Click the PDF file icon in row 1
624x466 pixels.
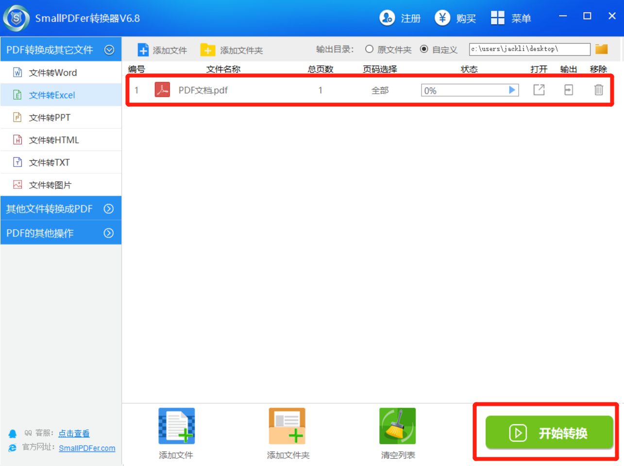tap(162, 90)
